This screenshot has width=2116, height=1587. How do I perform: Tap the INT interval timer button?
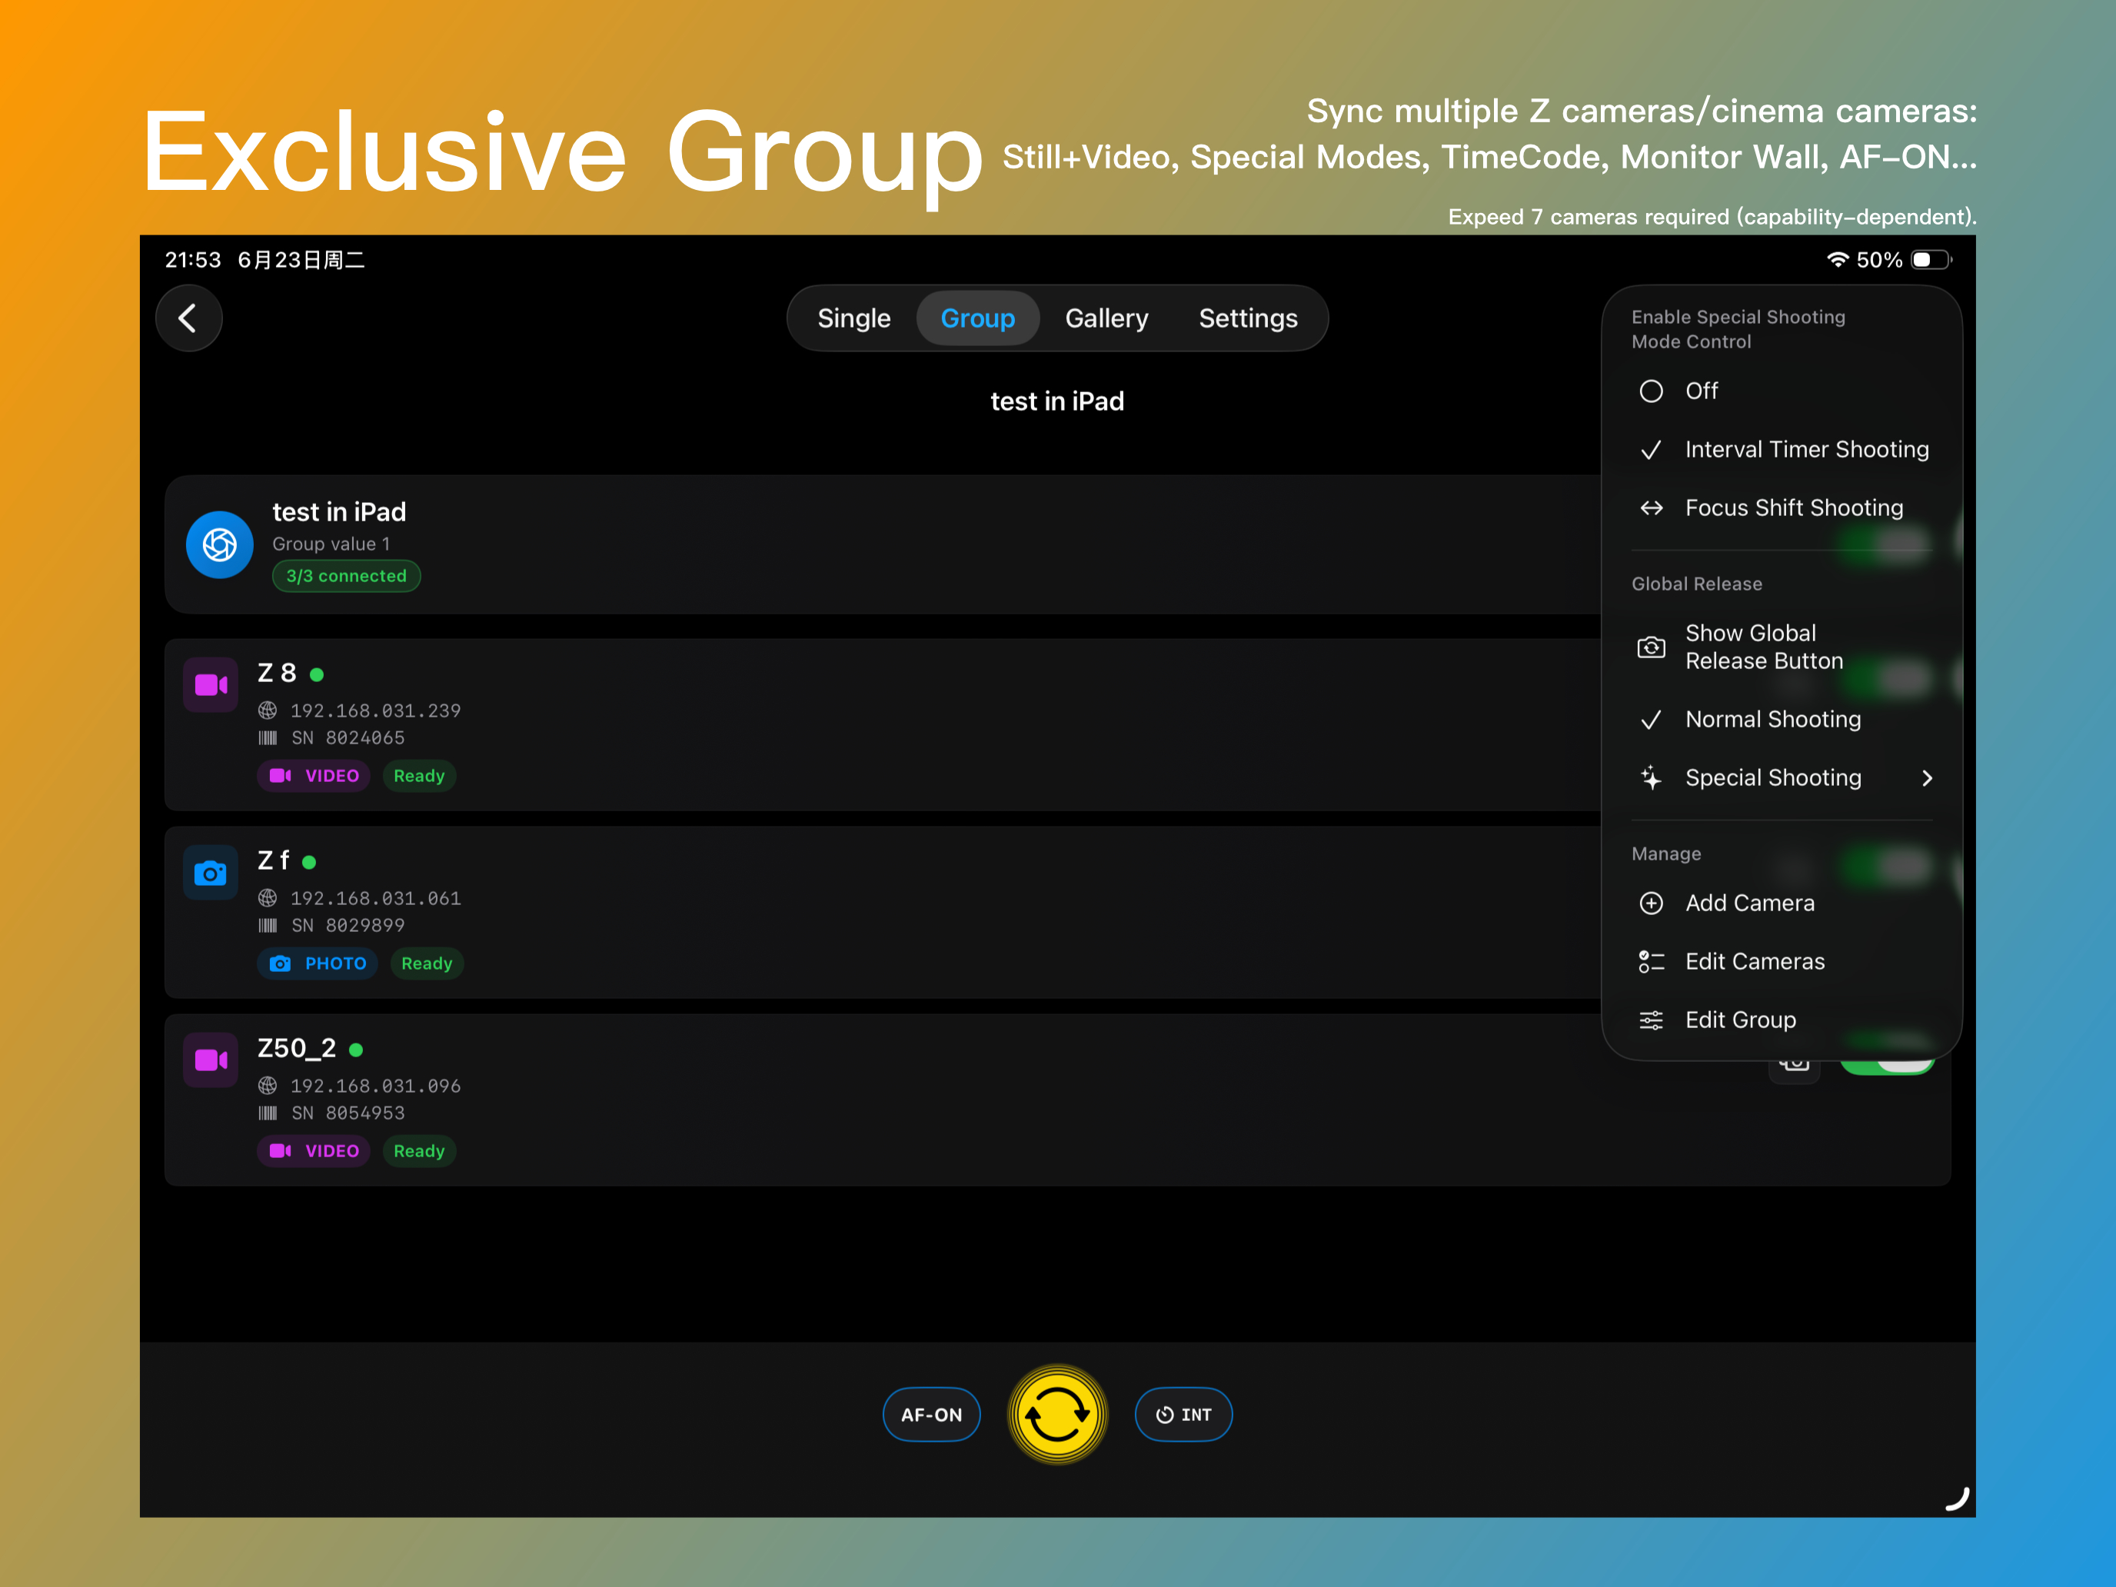[x=1183, y=1415]
